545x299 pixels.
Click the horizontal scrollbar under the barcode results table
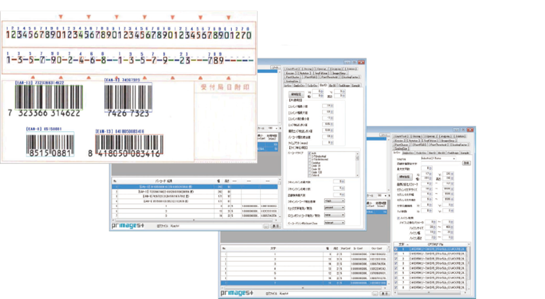pyautogui.click(x=194, y=221)
